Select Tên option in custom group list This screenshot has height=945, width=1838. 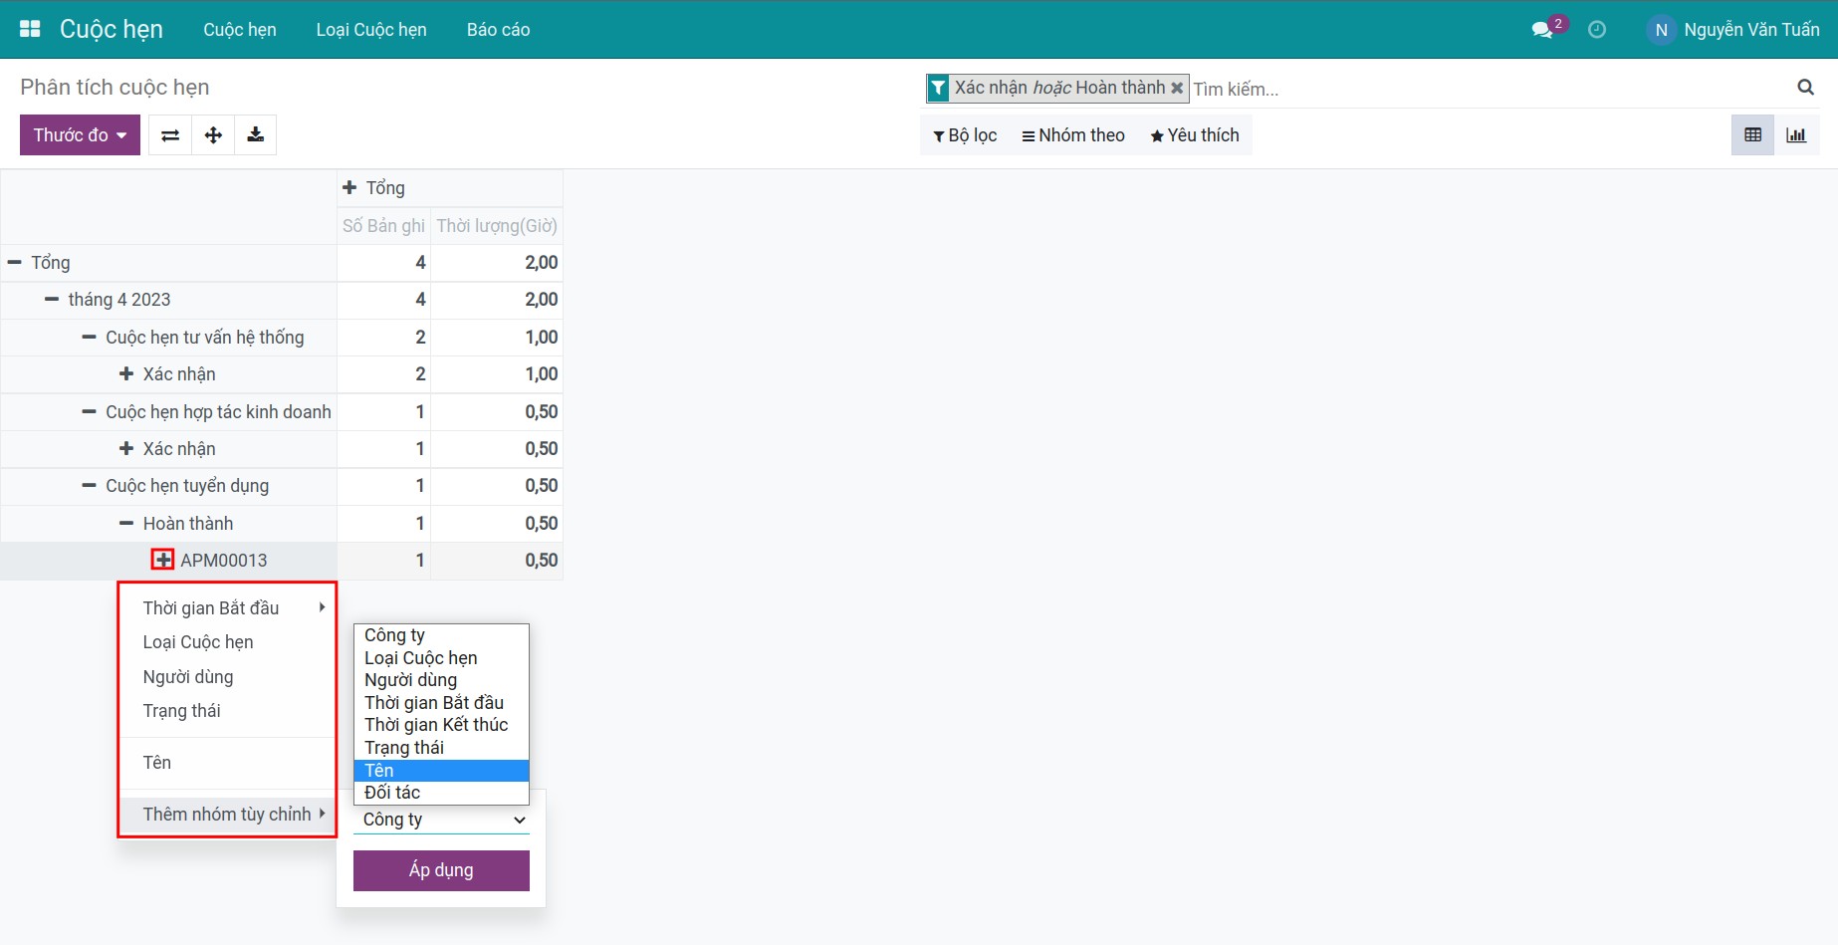tap(441, 770)
